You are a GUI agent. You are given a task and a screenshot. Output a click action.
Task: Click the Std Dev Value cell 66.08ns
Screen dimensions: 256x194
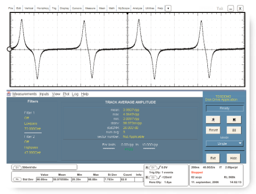click(x=44, y=180)
